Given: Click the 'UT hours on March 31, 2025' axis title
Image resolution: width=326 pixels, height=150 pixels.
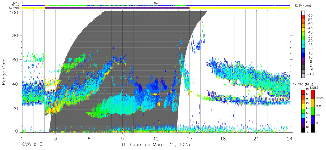Looking at the screenshot, I should click(x=156, y=145).
